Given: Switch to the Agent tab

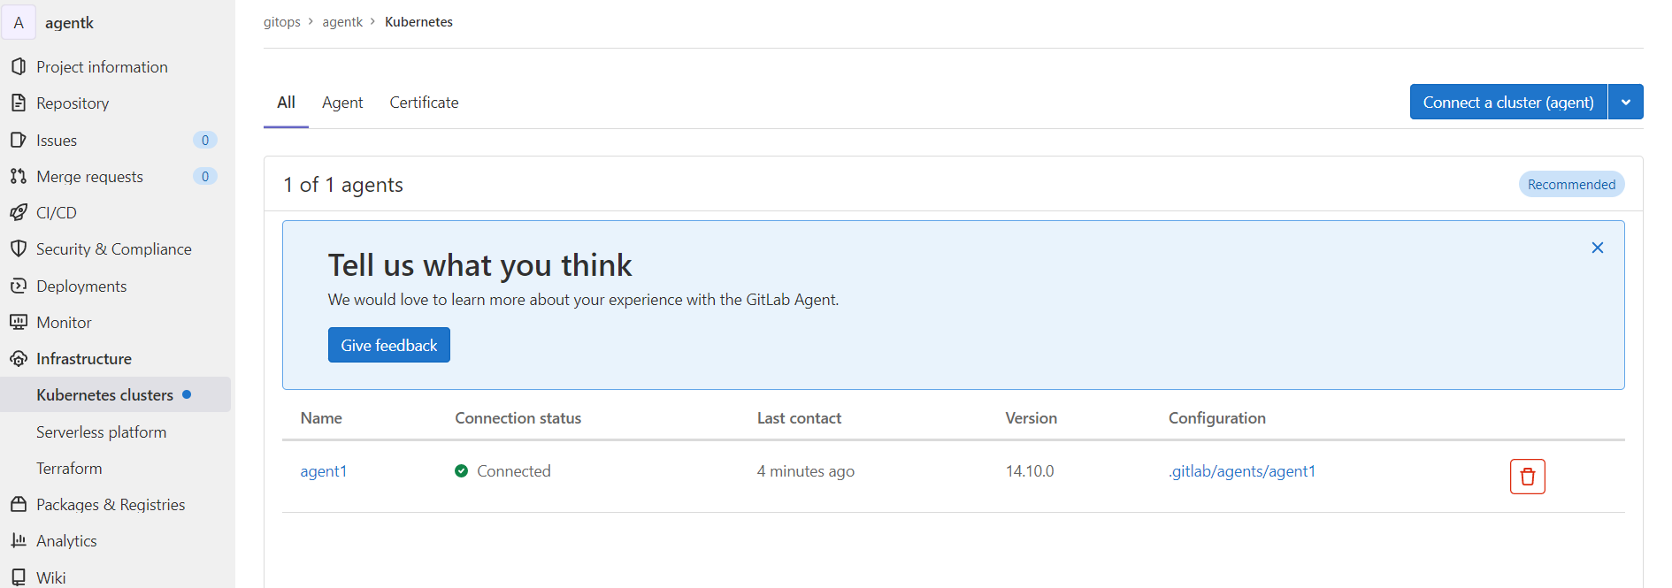Looking at the screenshot, I should [x=342, y=102].
